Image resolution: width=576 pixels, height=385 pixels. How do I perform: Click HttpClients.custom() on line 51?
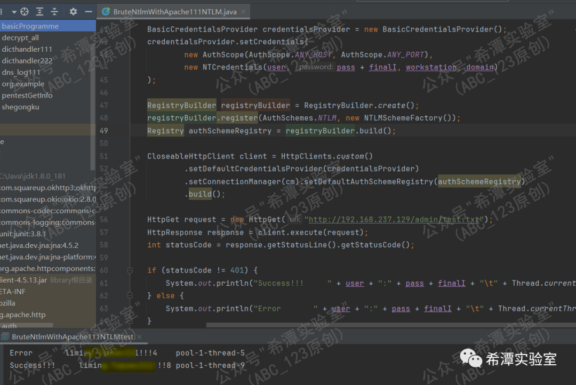(x=326, y=156)
